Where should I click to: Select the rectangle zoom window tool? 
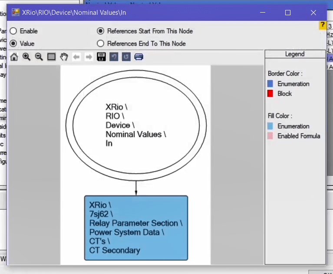point(51,57)
